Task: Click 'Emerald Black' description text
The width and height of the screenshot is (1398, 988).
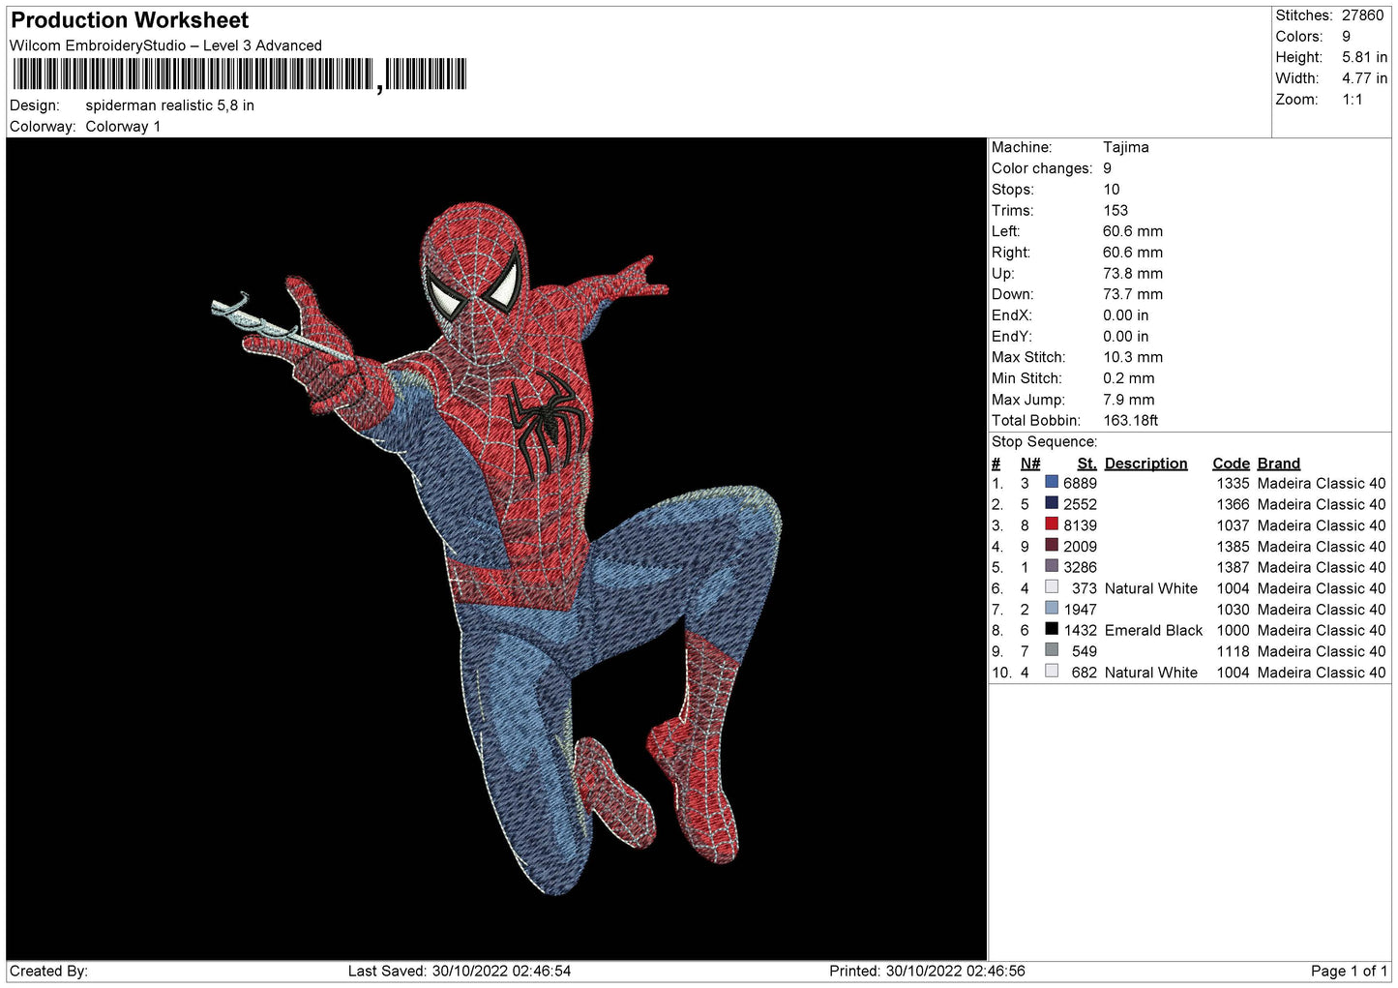Action: 1153,630
